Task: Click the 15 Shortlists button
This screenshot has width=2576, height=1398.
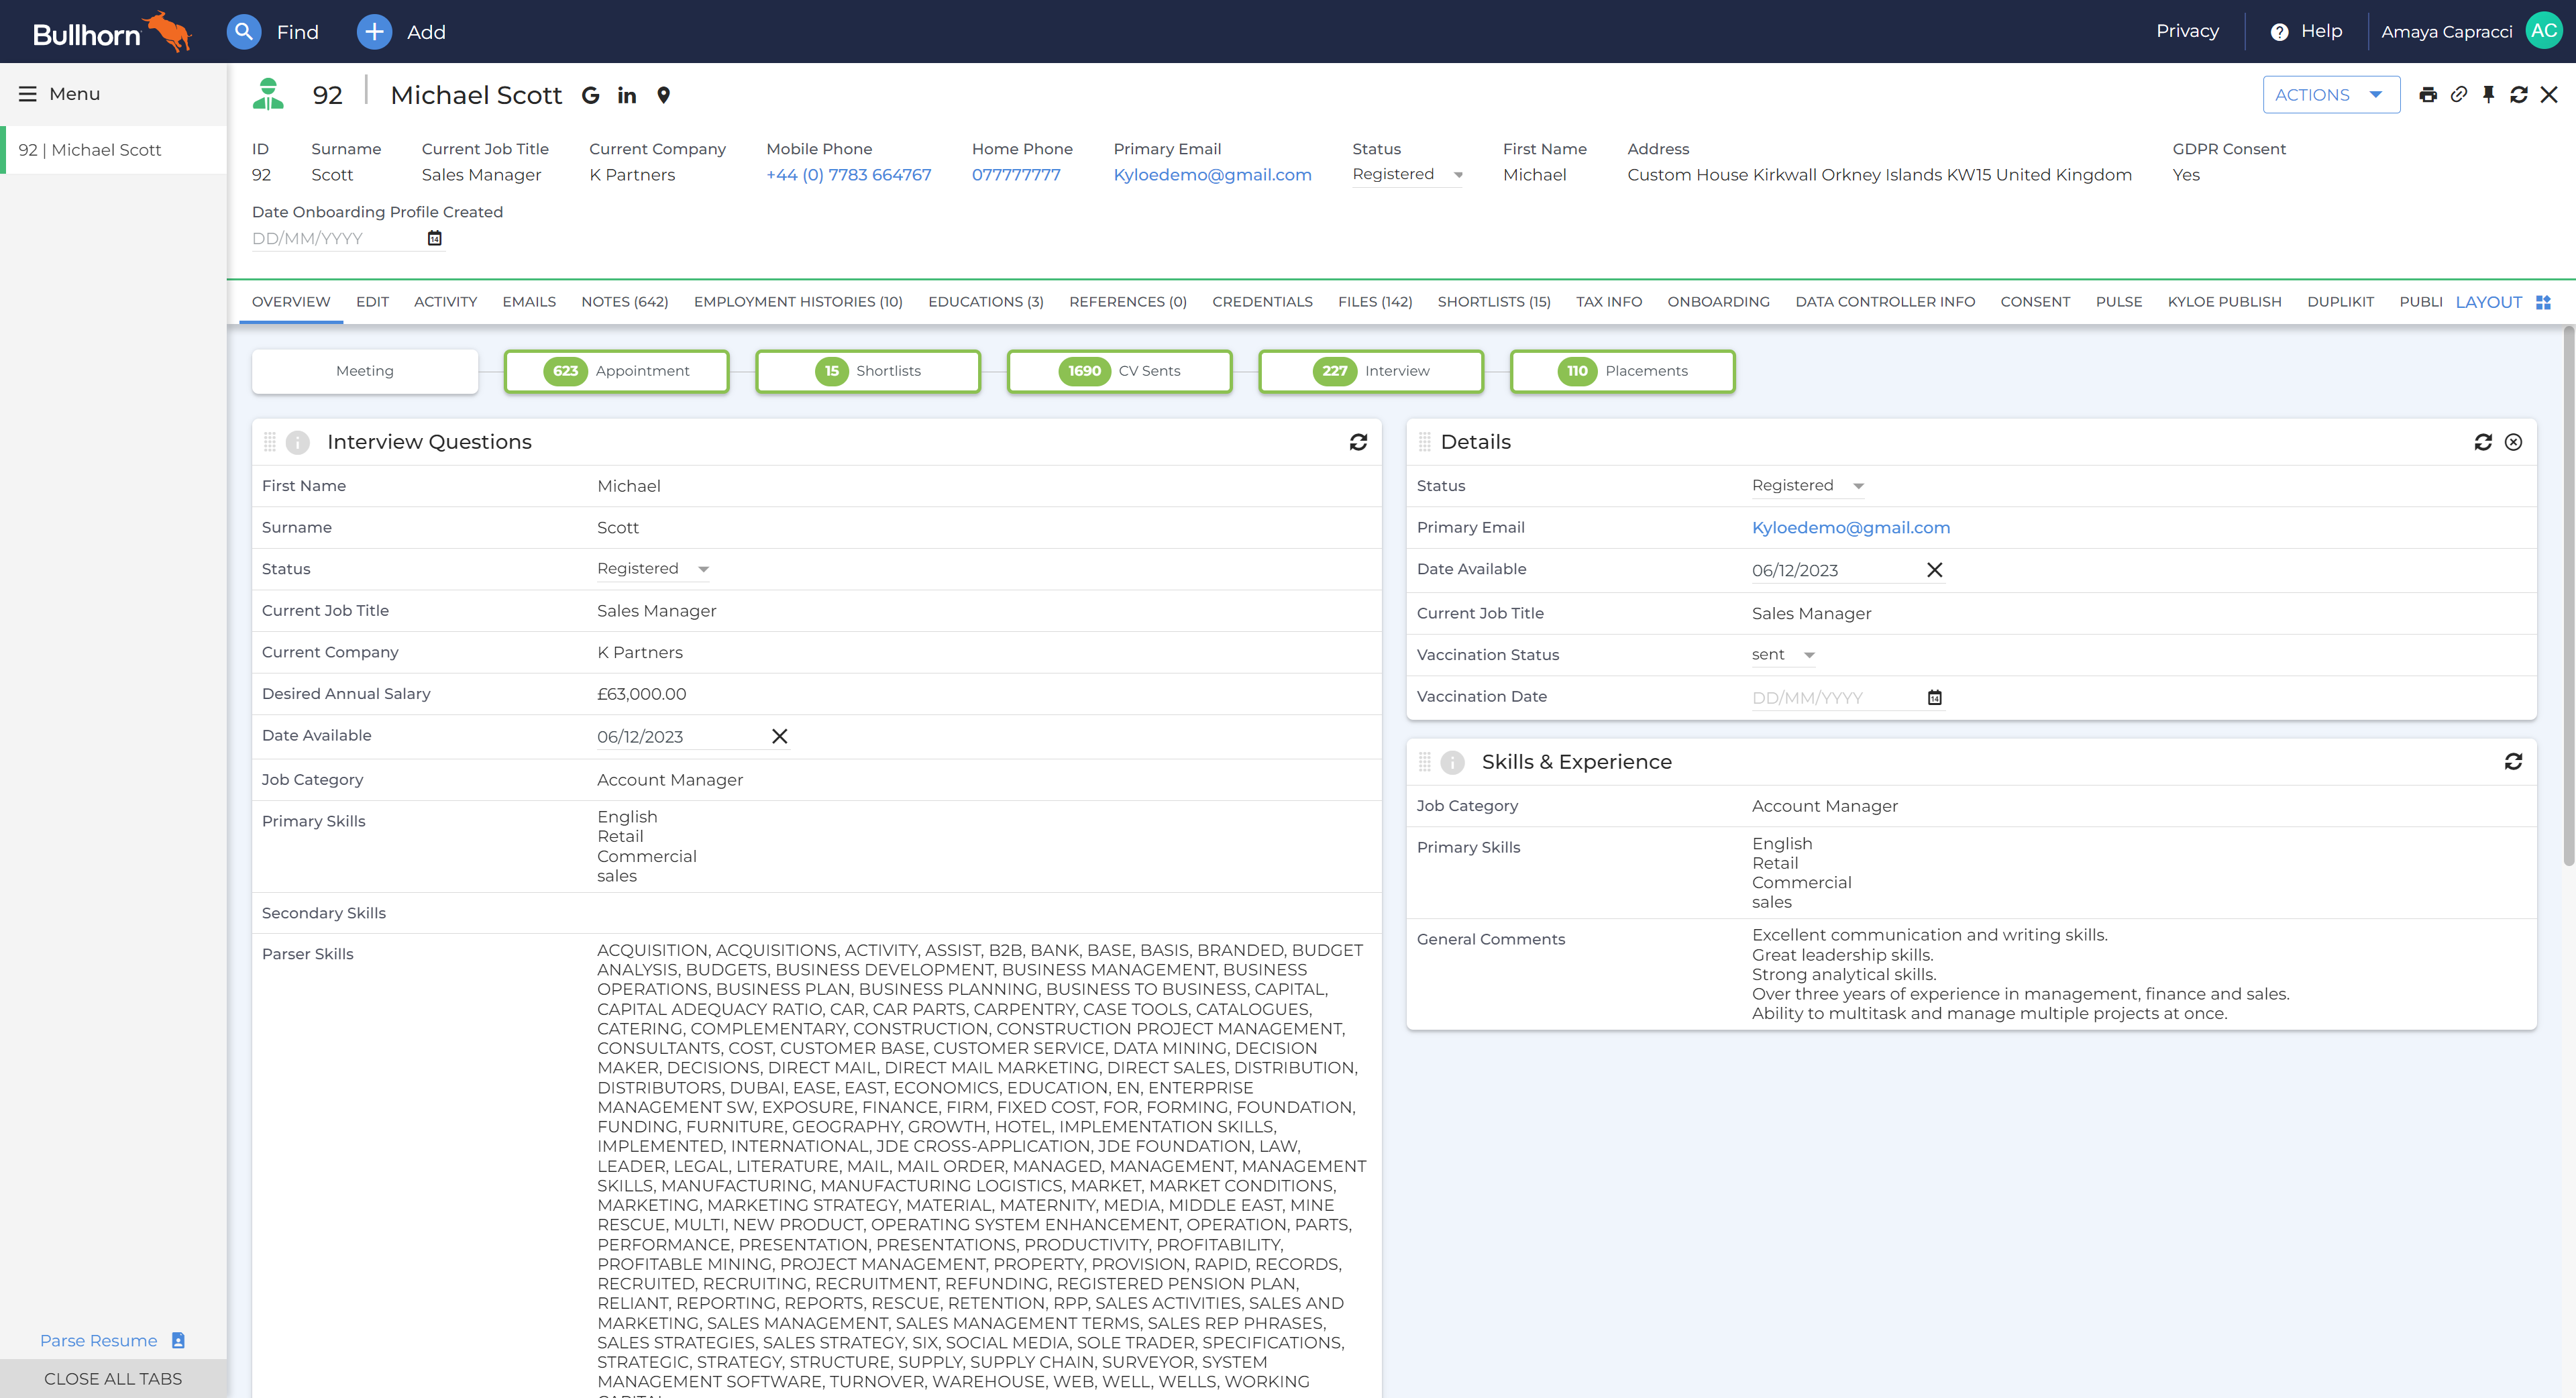Action: [x=868, y=371]
